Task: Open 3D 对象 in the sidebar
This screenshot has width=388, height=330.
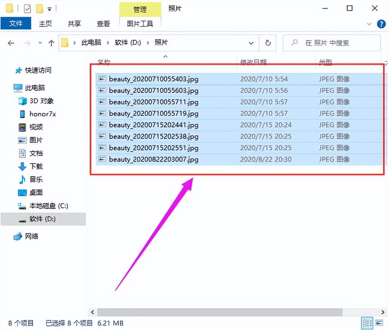Action: coord(42,101)
